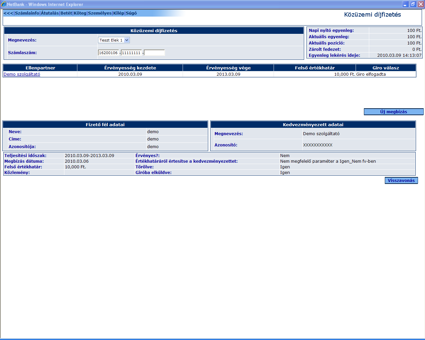Open the Átutalás menu
The width and height of the screenshot is (425, 340).
50,13
